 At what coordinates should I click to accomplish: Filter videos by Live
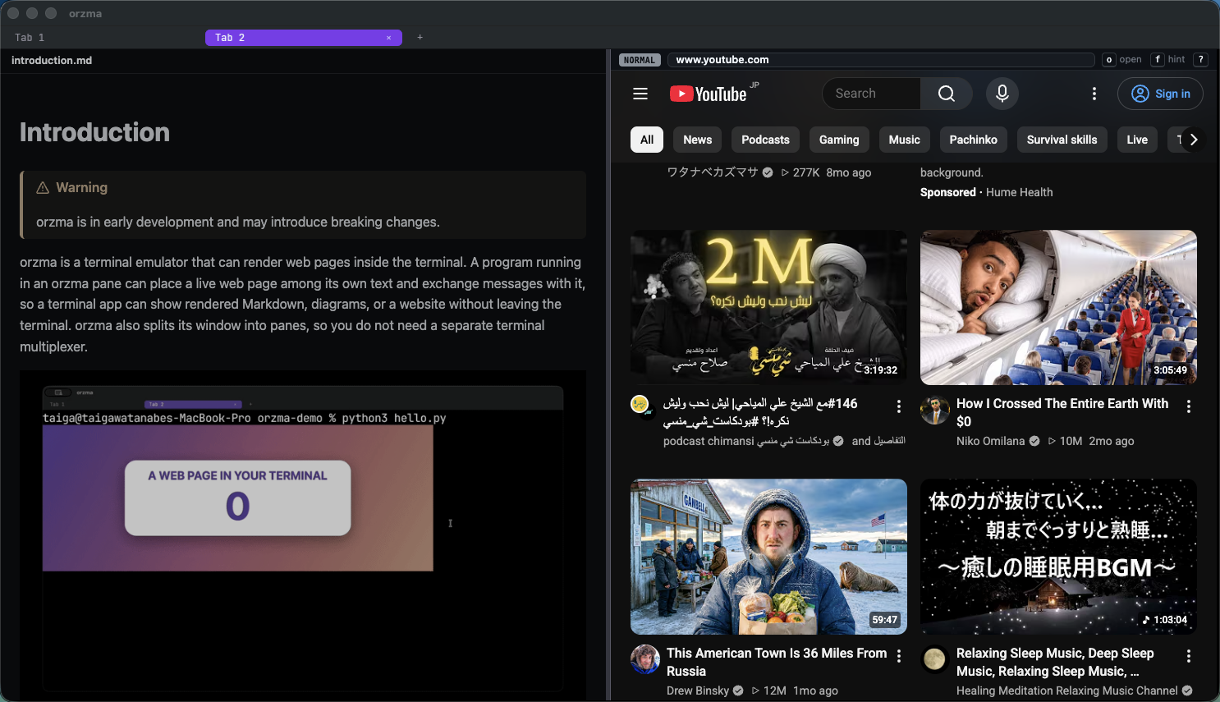click(x=1137, y=140)
